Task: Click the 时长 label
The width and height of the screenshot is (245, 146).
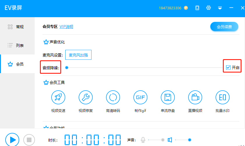Action: (x=53, y=140)
